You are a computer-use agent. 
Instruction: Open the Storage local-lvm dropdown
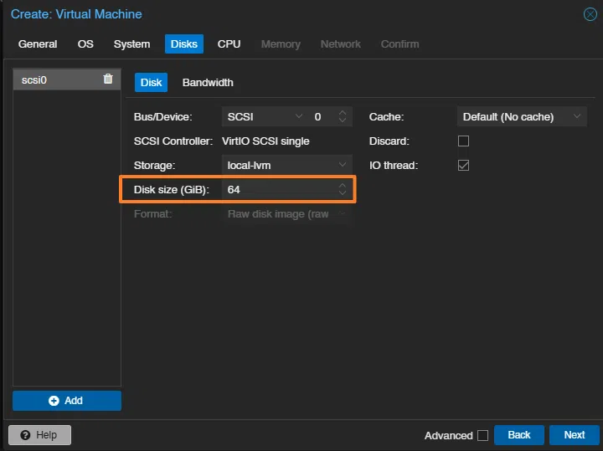pos(343,166)
